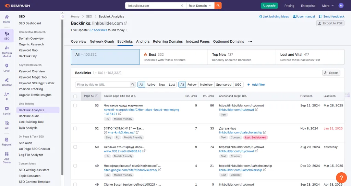The height and width of the screenshot is (186, 351).
Task: Expand the More menu in top bar
Action: click(x=328, y=5)
